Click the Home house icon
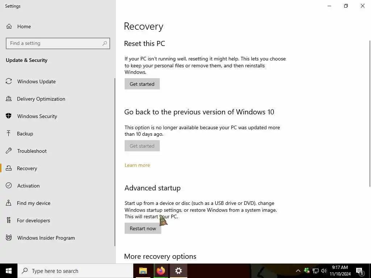 pyautogui.click(x=9, y=26)
